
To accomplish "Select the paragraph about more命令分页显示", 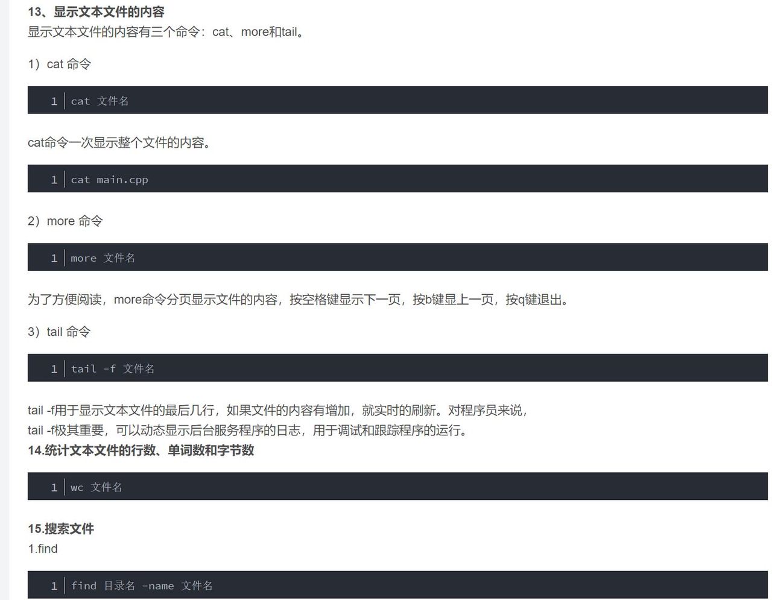I will (297, 300).
